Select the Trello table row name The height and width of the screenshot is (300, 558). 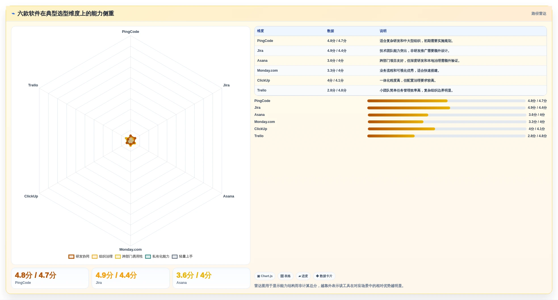coord(262,90)
